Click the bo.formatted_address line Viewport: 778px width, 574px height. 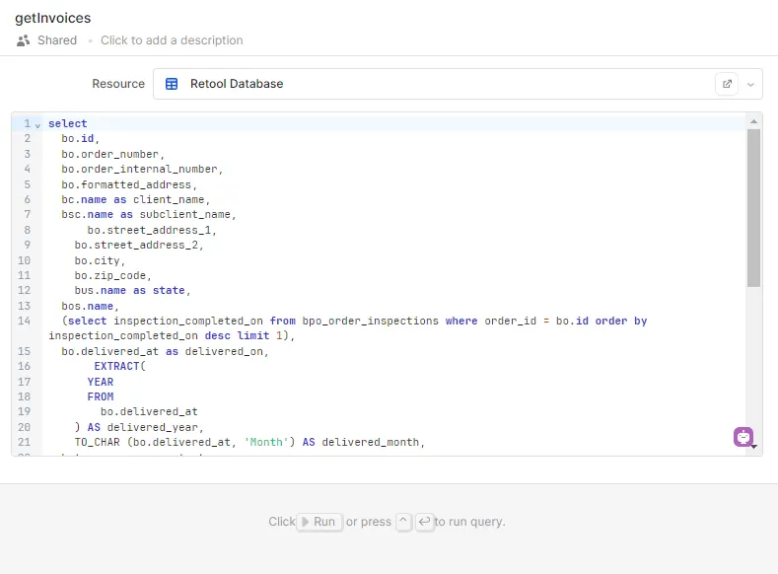pos(129,184)
